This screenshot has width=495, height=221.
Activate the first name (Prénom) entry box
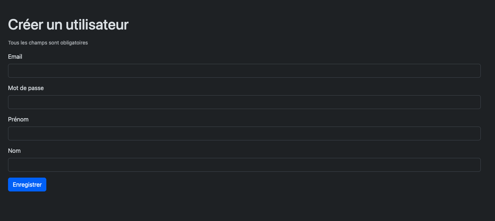pyautogui.click(x=244, y=133)
